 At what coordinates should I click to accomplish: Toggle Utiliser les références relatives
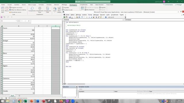(18, 10)
